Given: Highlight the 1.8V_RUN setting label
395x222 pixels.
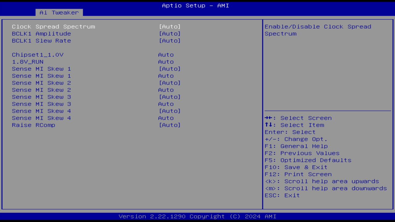Looking at the screenshot, I should coord(28,62).
